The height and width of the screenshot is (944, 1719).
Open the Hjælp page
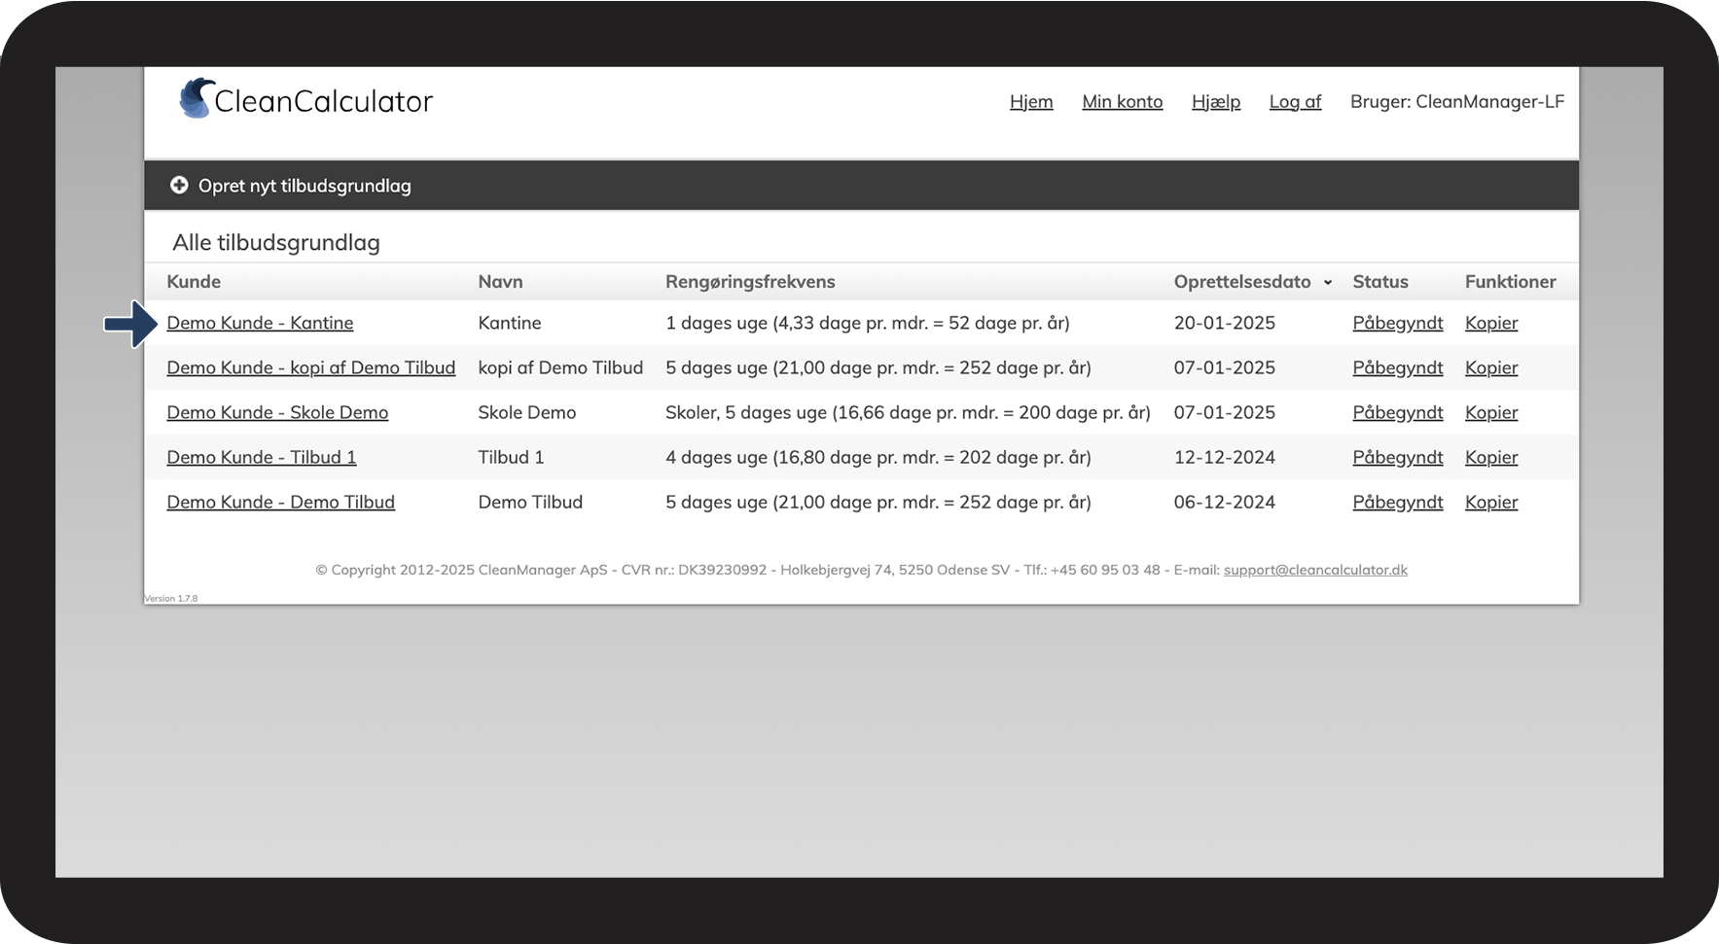tap(1216, 101)
